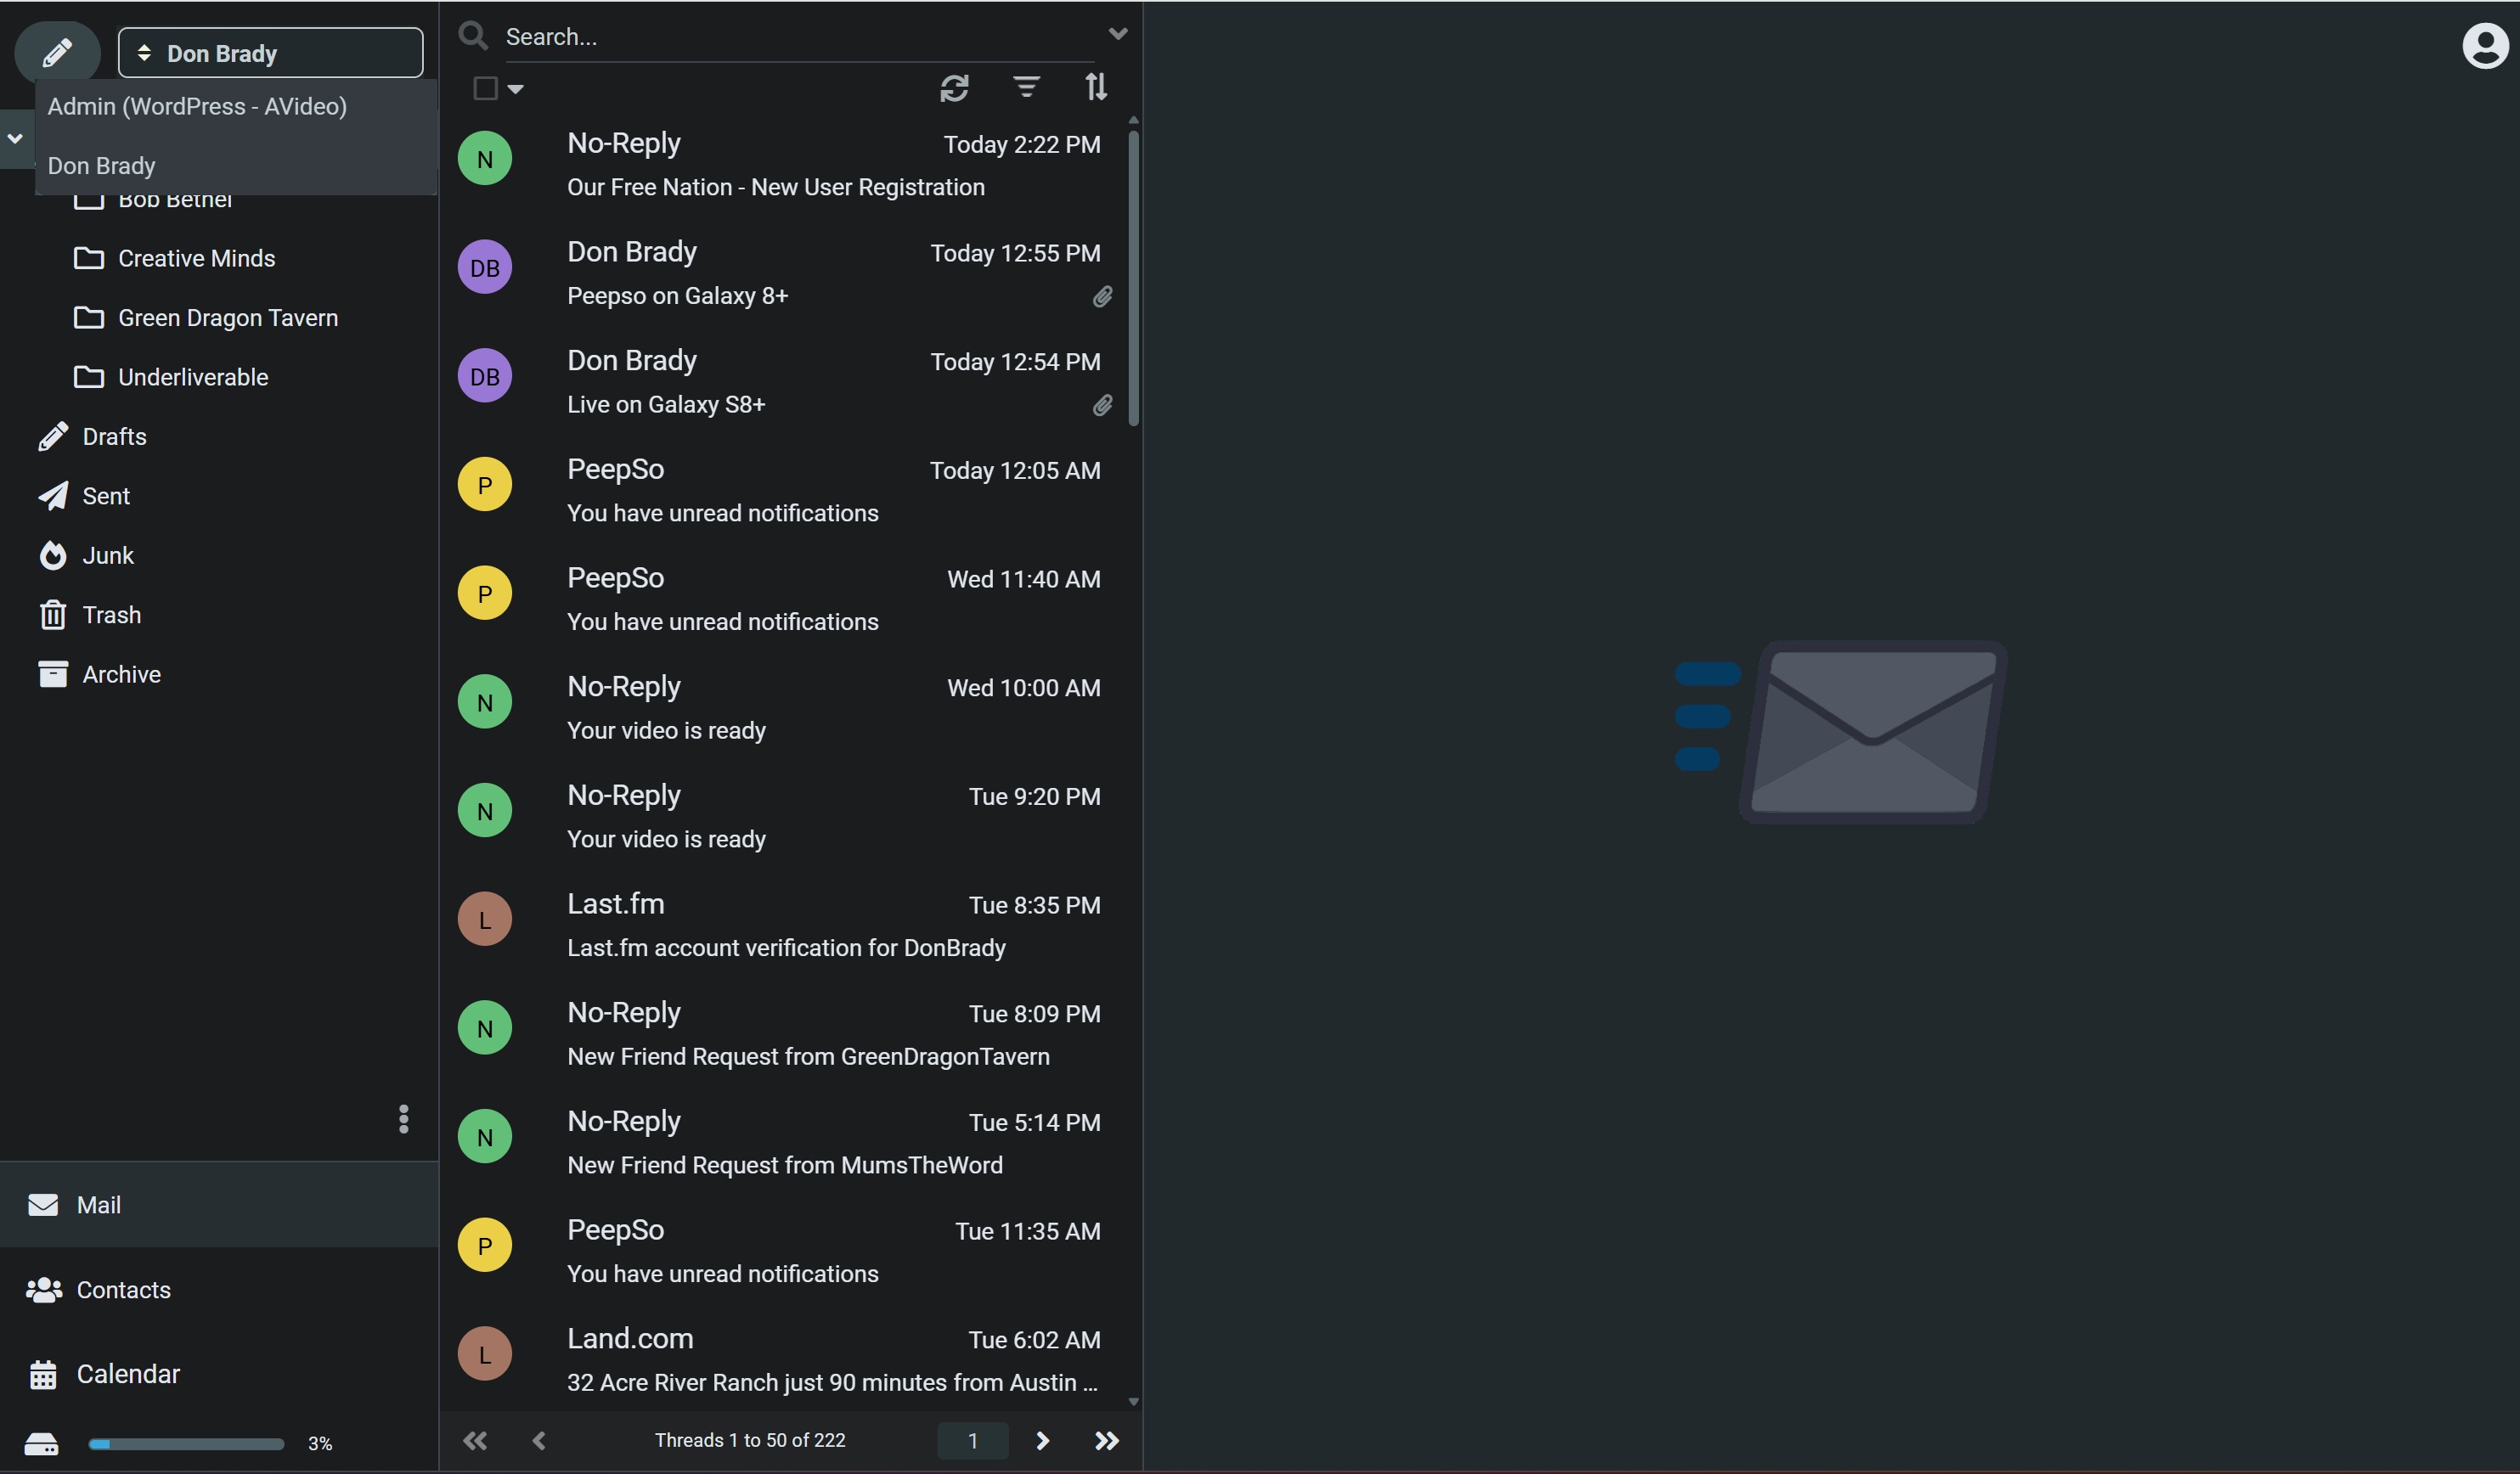2520x1474 pixels.
Task: Open the Don Brady account selector dropdown
Action: [270, 53]
